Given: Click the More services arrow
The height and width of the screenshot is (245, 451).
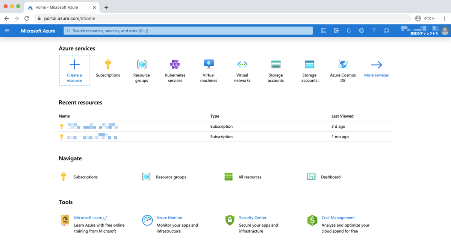Looking at the screenshot, I should [x=376, y=65].
